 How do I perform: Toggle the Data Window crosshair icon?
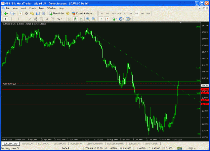pyautogui.click(x=27, y=13)
